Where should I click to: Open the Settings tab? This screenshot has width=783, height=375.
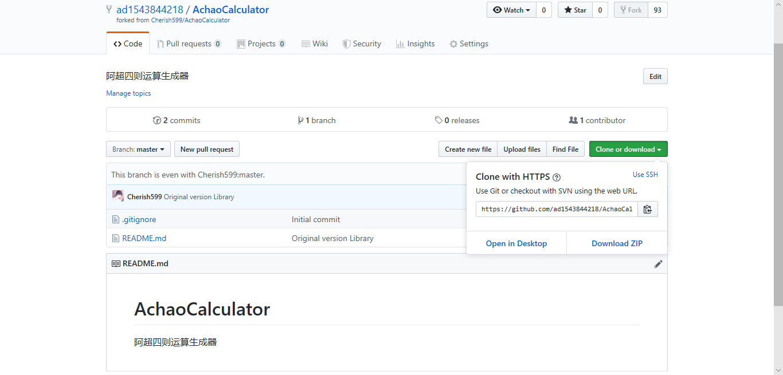click(x=469, y=44)
